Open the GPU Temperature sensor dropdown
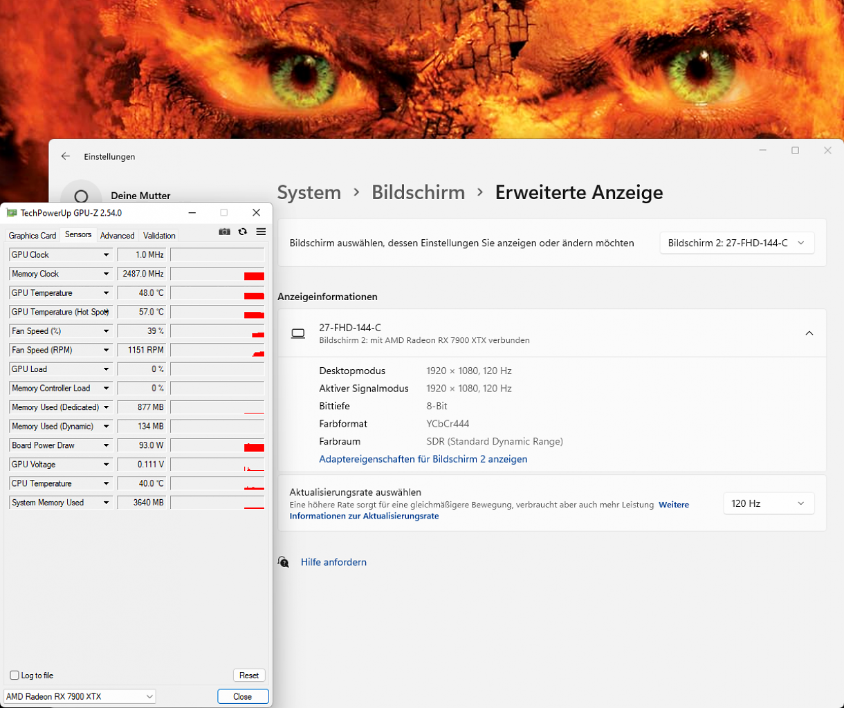The height and width of the screenshot is (708, 844). [x=107, y=293]
